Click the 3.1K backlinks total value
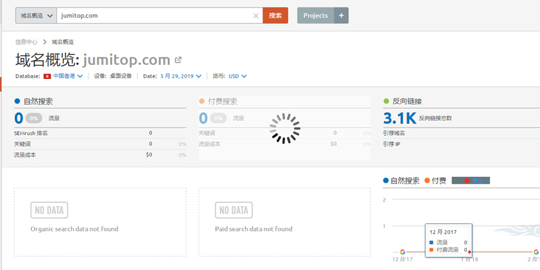 [400, 118]
